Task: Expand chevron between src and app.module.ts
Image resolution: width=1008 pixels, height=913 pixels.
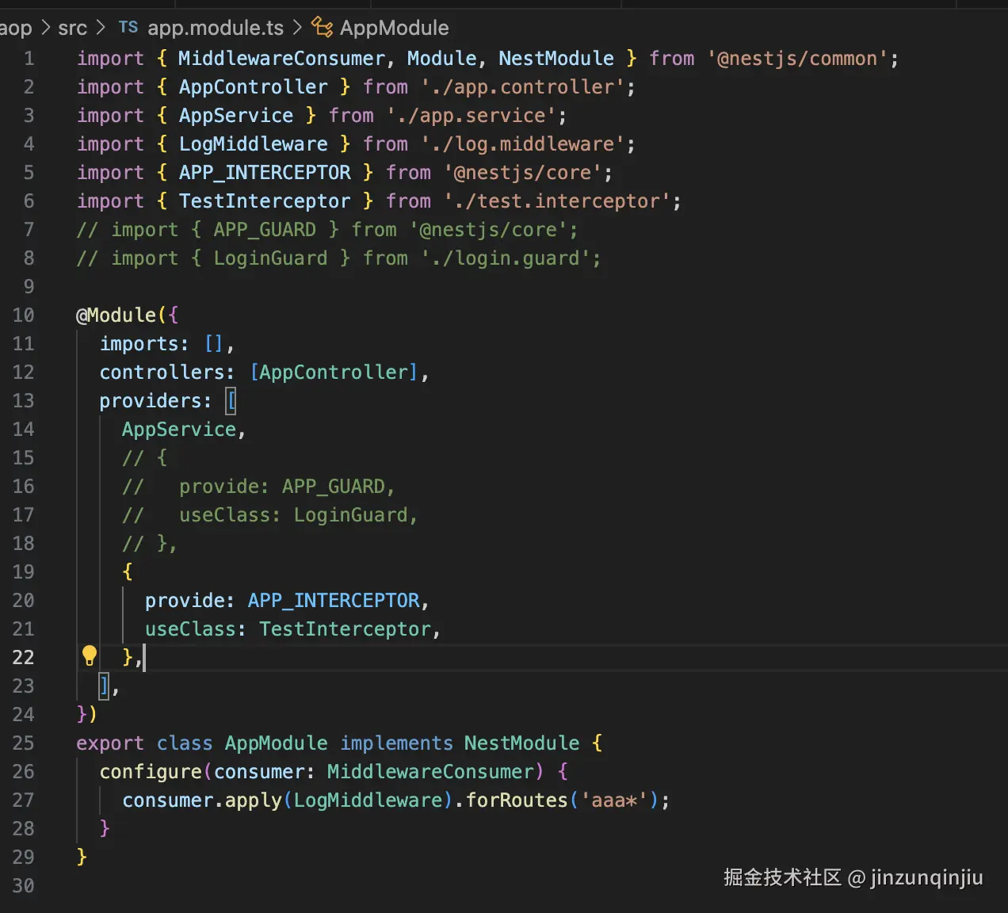Action: click(101, 28)
